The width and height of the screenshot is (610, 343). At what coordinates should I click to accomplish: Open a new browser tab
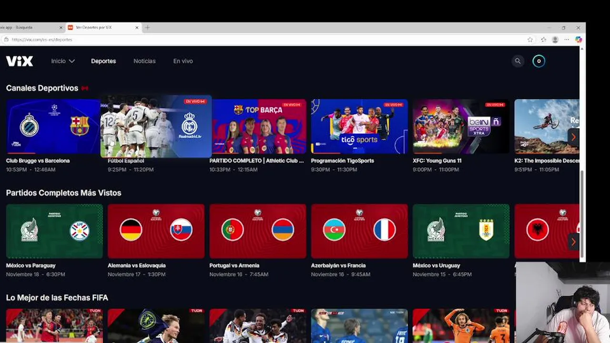pyautogui.click(x=147, y=28)
